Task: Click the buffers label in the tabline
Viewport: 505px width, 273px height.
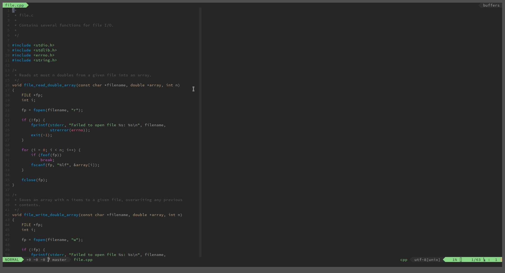Action: 491,5
